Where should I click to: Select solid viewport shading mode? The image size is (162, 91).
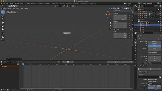[127, 8]
